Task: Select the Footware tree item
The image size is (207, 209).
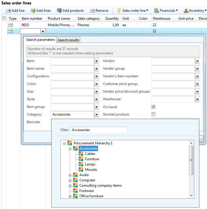Action: [86, 191]
